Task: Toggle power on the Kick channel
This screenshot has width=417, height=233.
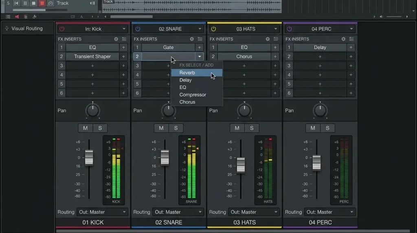Action: pyautogui.click(x=62, y=29)
